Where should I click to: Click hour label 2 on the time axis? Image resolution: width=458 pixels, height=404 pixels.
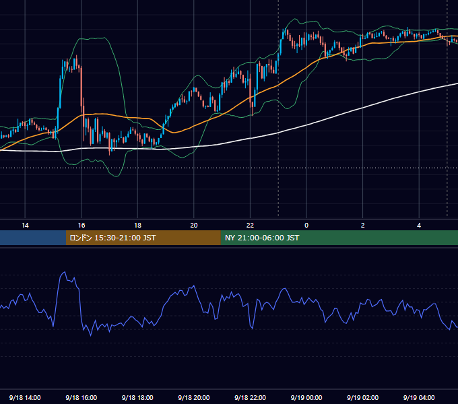tap(363, 226)
